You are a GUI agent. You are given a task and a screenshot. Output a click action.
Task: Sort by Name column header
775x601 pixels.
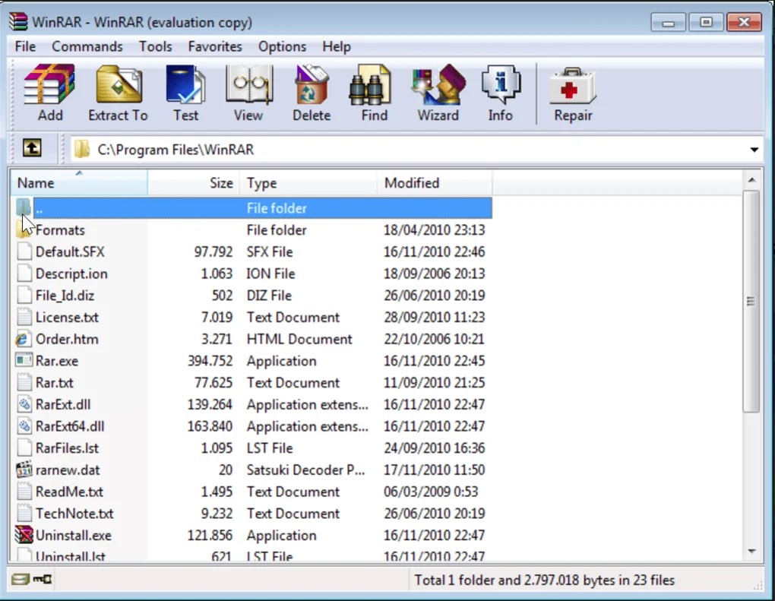79,183
